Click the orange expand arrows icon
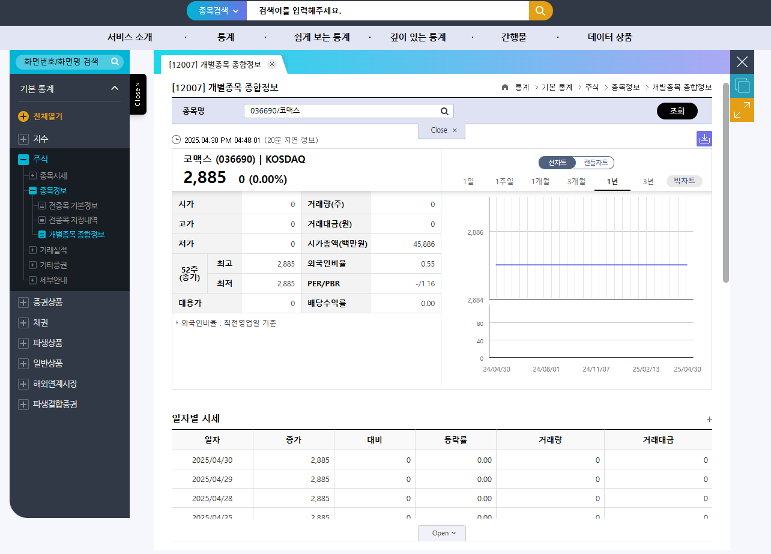 point(742,110)
